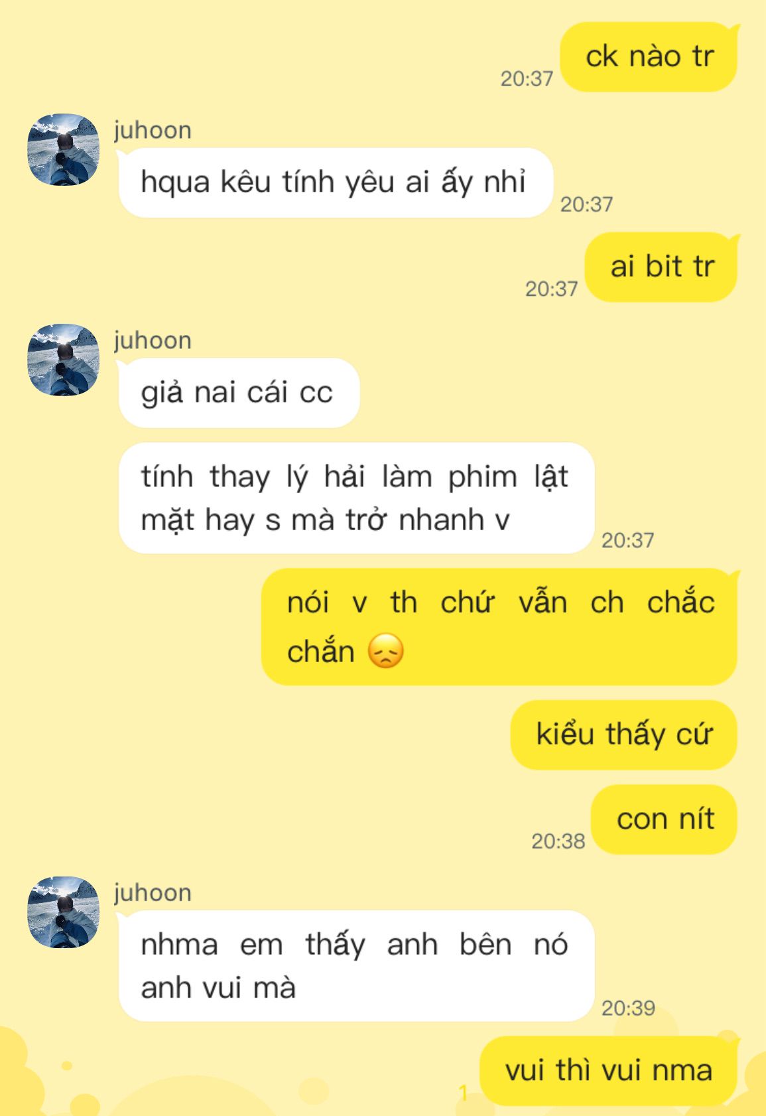Tap juhoon's avatar next to the 'nhma em thấy' message

tap(63, 912)
